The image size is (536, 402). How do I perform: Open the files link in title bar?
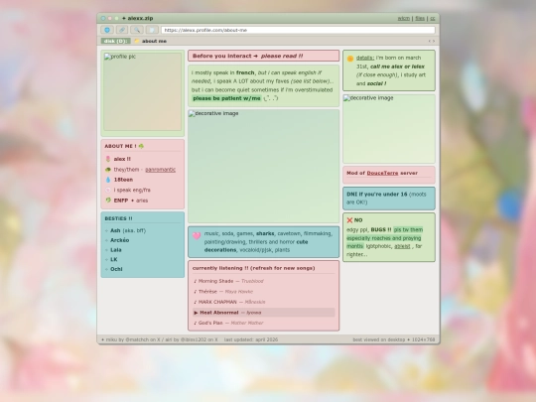coord(420,19)
